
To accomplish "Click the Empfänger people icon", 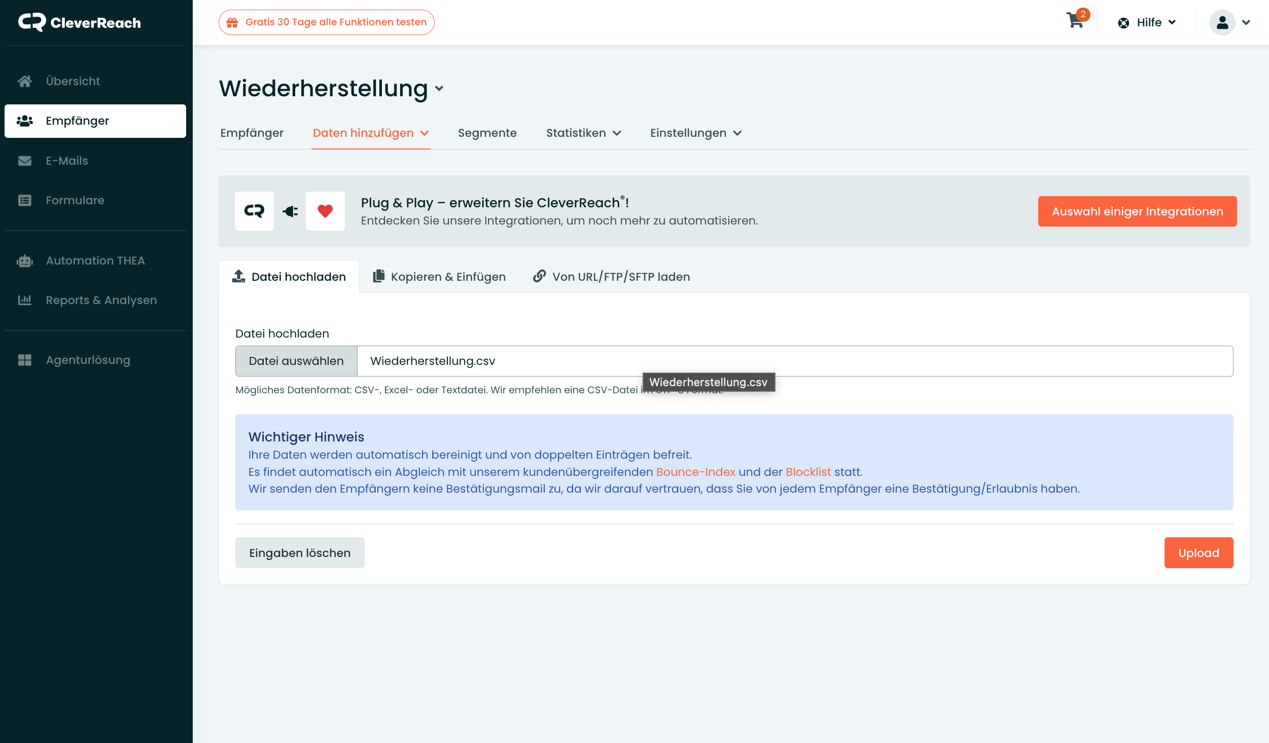I will 25,121.
